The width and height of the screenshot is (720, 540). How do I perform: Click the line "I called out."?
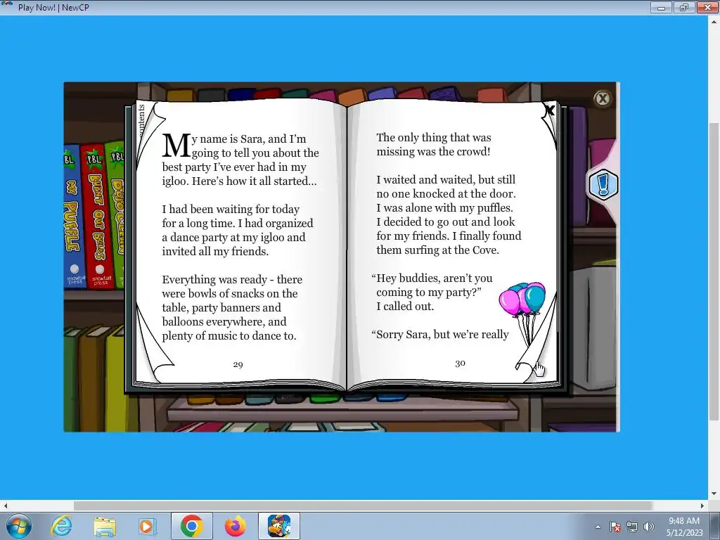pyautogui.click(x=405, y=307)
